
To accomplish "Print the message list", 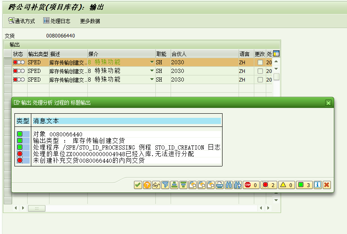I will [x=220, y=185].
